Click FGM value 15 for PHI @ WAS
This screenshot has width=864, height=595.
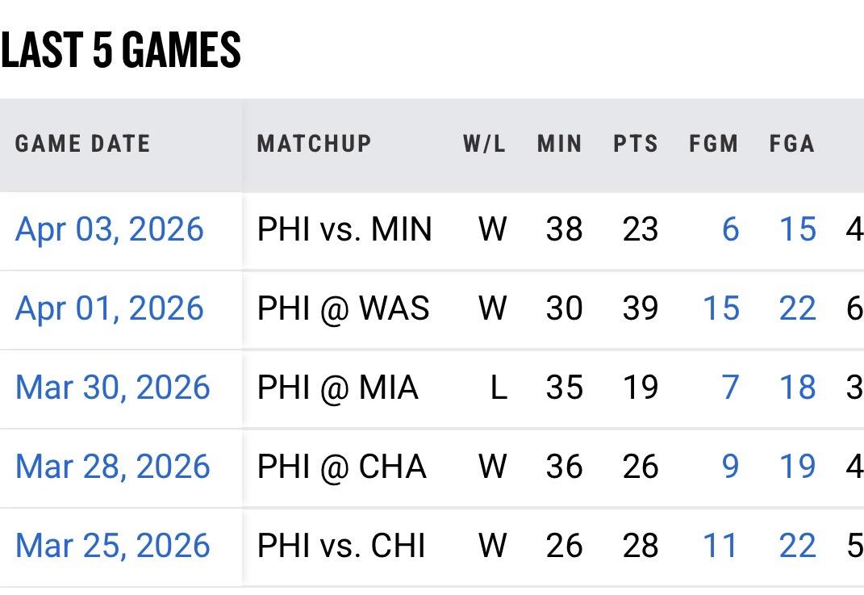[721, 309]
